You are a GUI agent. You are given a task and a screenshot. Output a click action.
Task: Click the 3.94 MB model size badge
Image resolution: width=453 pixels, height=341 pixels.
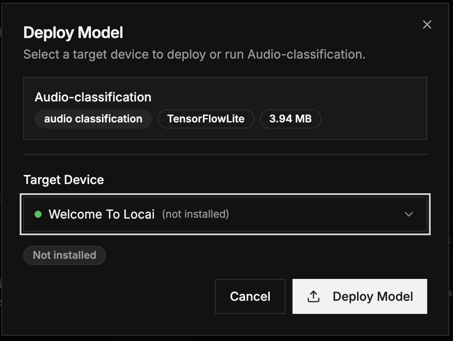[290, 118]
